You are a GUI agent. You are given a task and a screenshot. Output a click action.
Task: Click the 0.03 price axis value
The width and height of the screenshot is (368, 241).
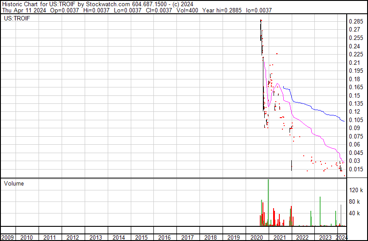tap(354, 161)
